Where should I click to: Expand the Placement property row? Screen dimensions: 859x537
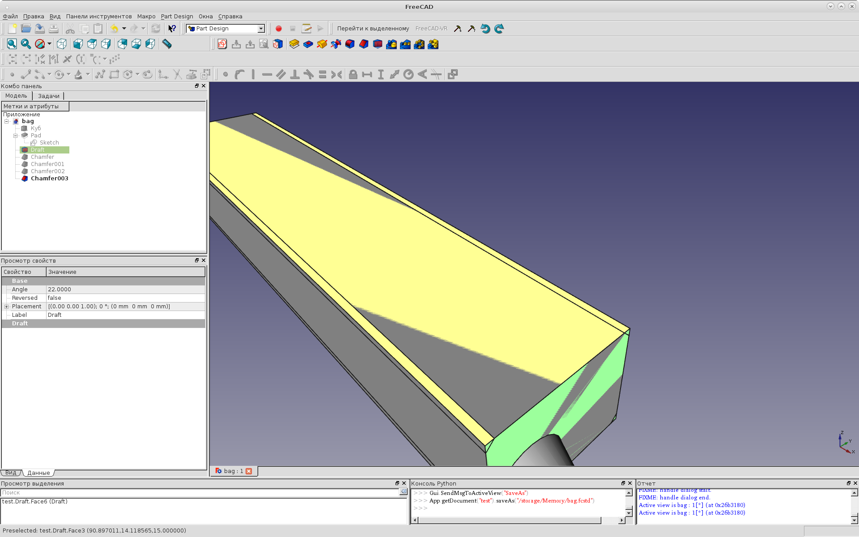[x=7, y=307]
